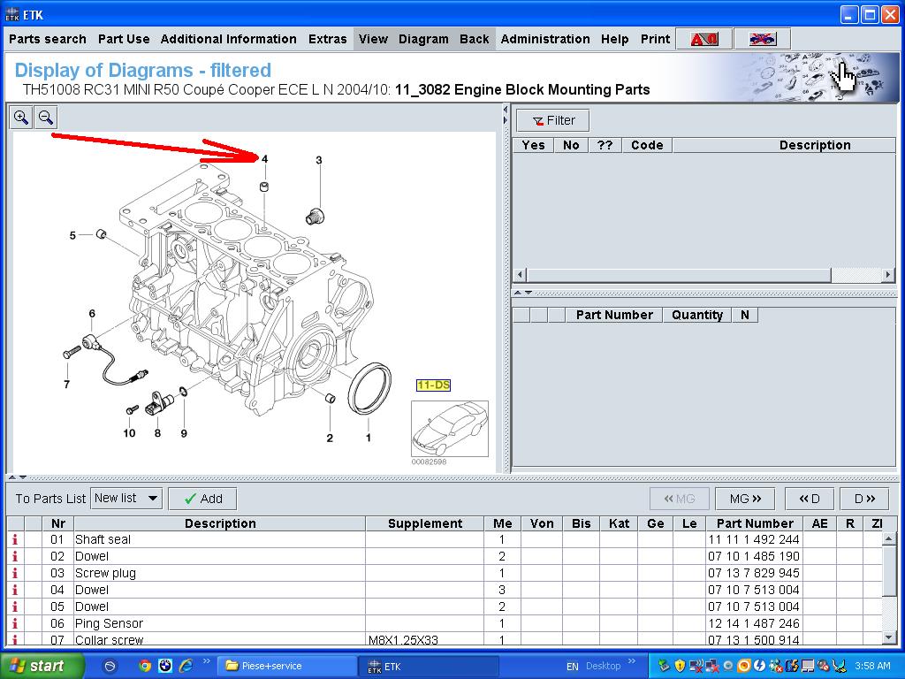Click the parts list scroll down arrow

coord(890,637)
